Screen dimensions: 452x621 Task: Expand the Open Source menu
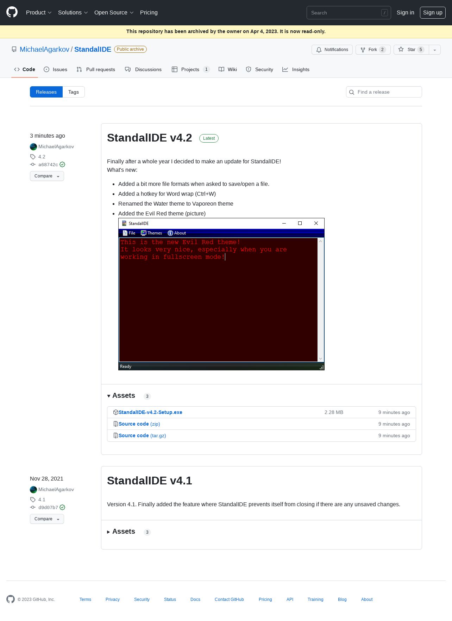(114, 13)
